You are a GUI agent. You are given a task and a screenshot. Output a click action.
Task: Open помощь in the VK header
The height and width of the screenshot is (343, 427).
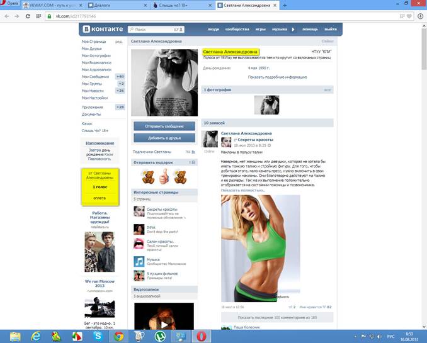(310, 29)
